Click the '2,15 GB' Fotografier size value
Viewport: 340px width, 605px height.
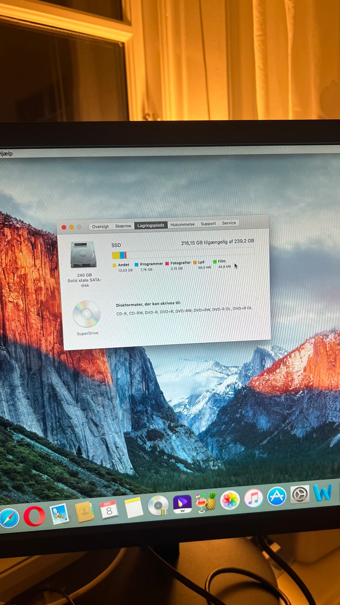click(x=177, y=269)
